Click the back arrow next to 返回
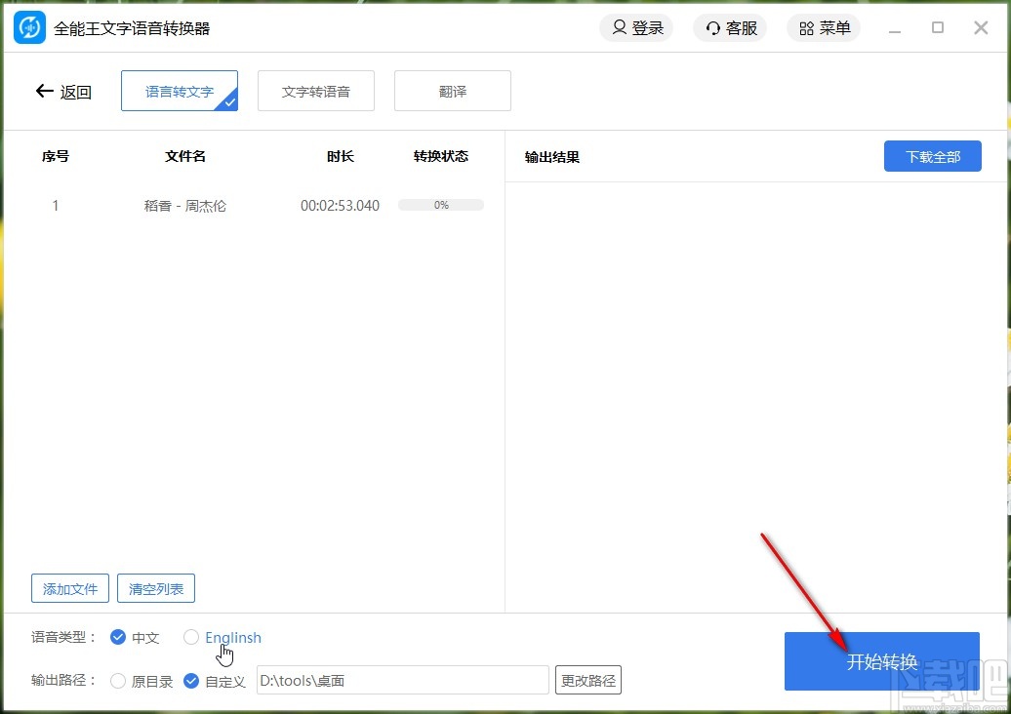The height and width of the screenshot is (714, 1011). 44,91
